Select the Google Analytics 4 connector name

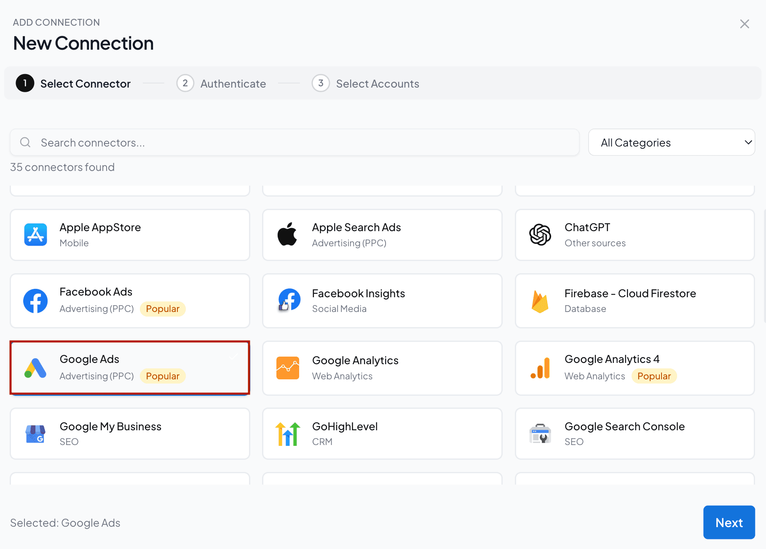click(x=612, y=359)
